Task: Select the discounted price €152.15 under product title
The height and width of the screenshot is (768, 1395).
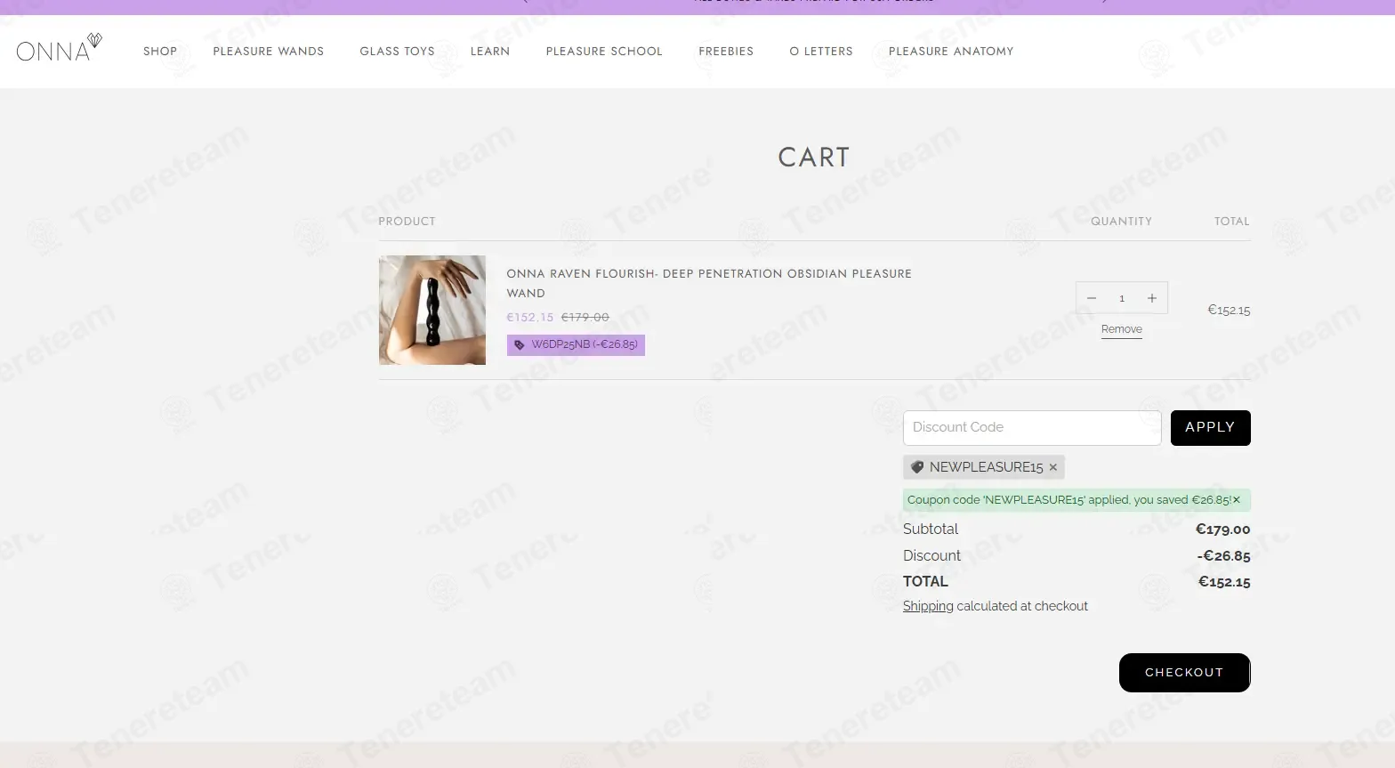Action: pyautogui.click(x=530, y=318)
